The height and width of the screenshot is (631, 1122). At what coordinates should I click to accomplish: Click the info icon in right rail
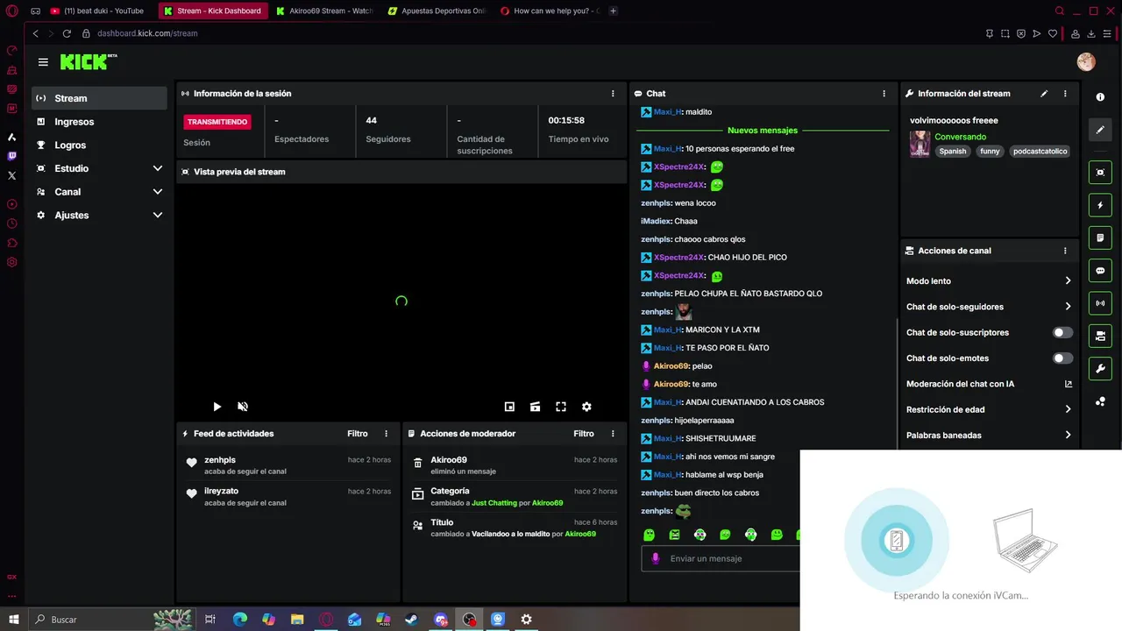click(x=1100, y=97)
